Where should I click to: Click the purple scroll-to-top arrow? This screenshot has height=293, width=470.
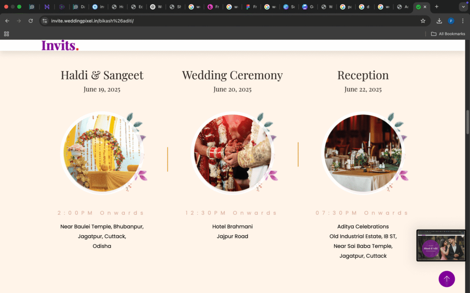pos(447,279)
